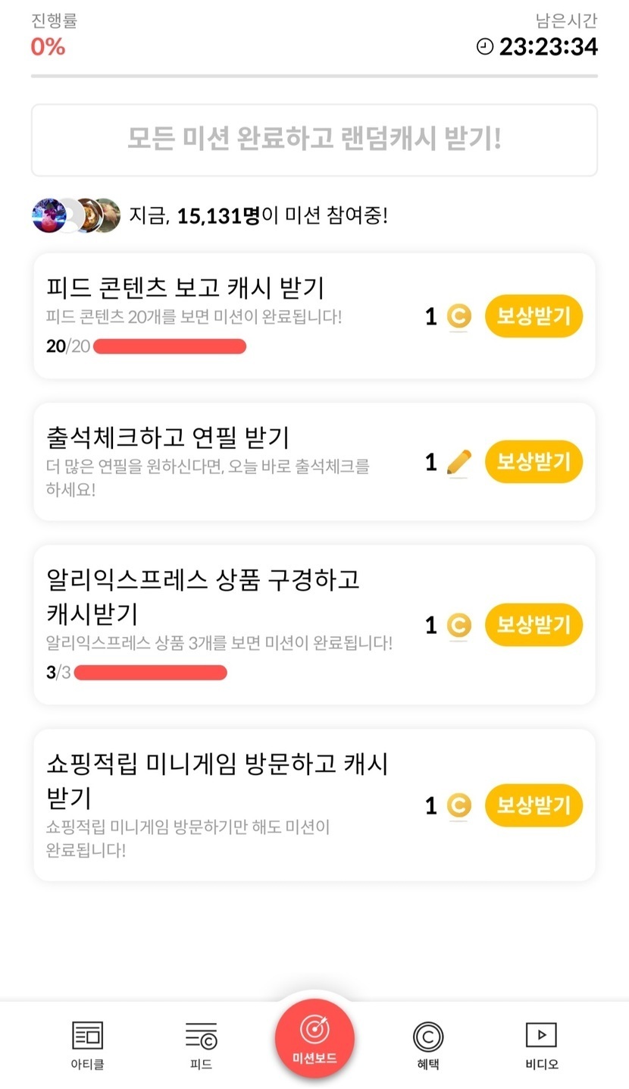Screen dimensions: 629x1089
Task: Click the 20/20 feed content progress bar
Action: coord(170,347)
